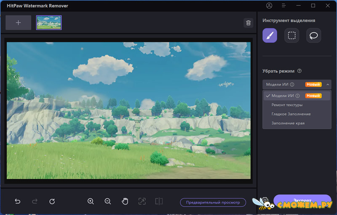
Task: Activate the hand pan tool
Action: coord(125,201)
